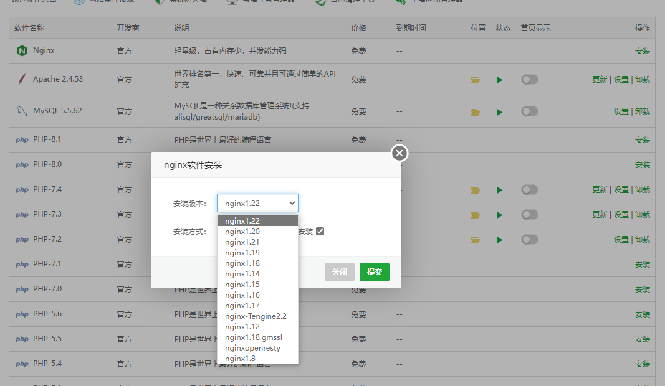Click 安装 link in the PHP-5.6 row
This screenshot has width=665, height=386.
click(x=642, y=314)
